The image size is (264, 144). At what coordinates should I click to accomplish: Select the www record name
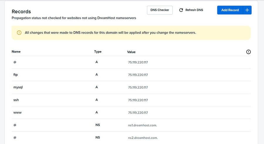click(17, 113)
